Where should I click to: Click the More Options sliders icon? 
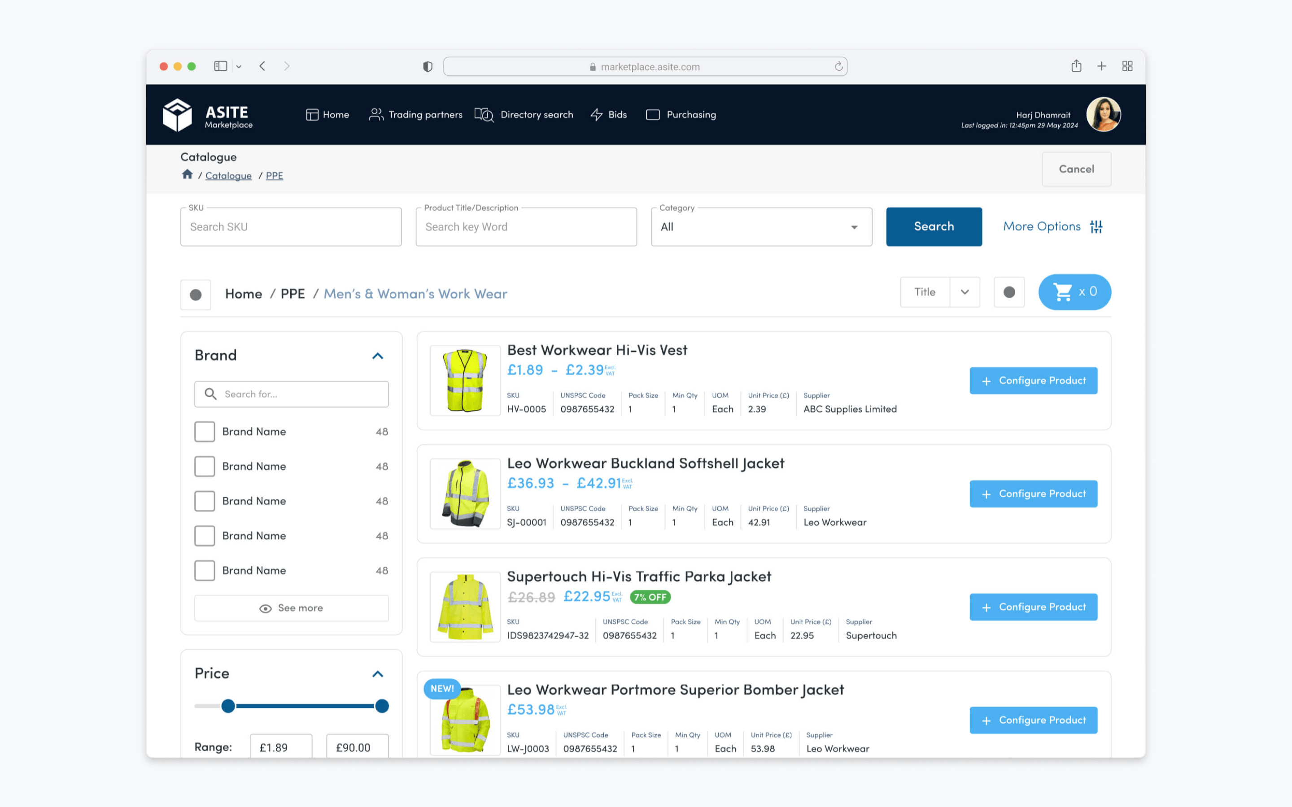click(1096, 227)
